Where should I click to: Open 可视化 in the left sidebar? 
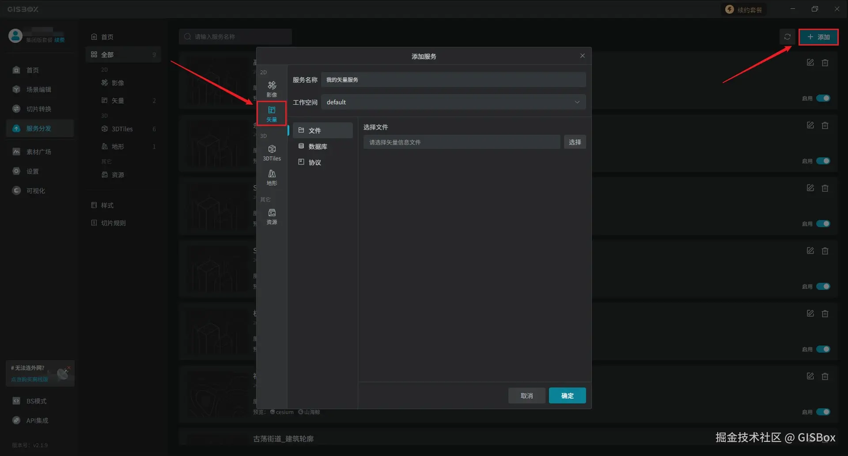[40, 190]
